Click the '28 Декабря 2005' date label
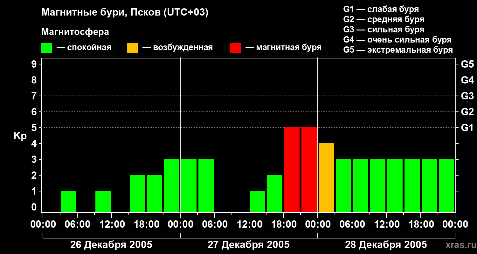477x254 pixels. 386,245
